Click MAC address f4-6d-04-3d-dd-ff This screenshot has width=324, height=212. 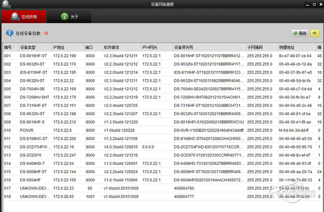[293, 130]
